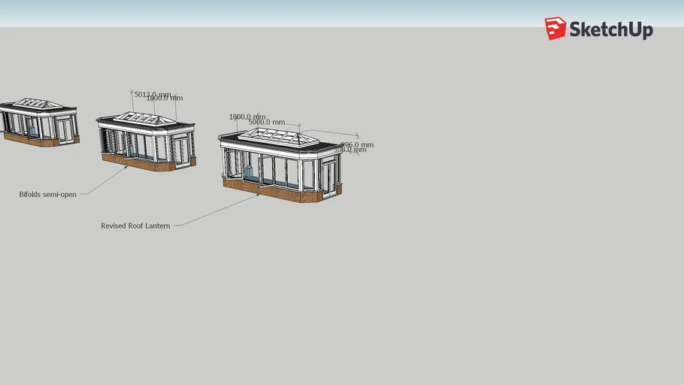Viewport: 684px width, 385px height.
Task: Click the end door of rightmost model
Action: (328, 177)
